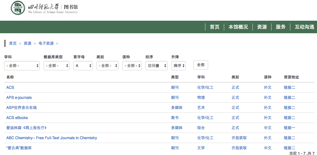The height and width of the screenshot is (155, 317).
Task: Open 链接二 for the APS e-journals row
Action: point(289,98)
